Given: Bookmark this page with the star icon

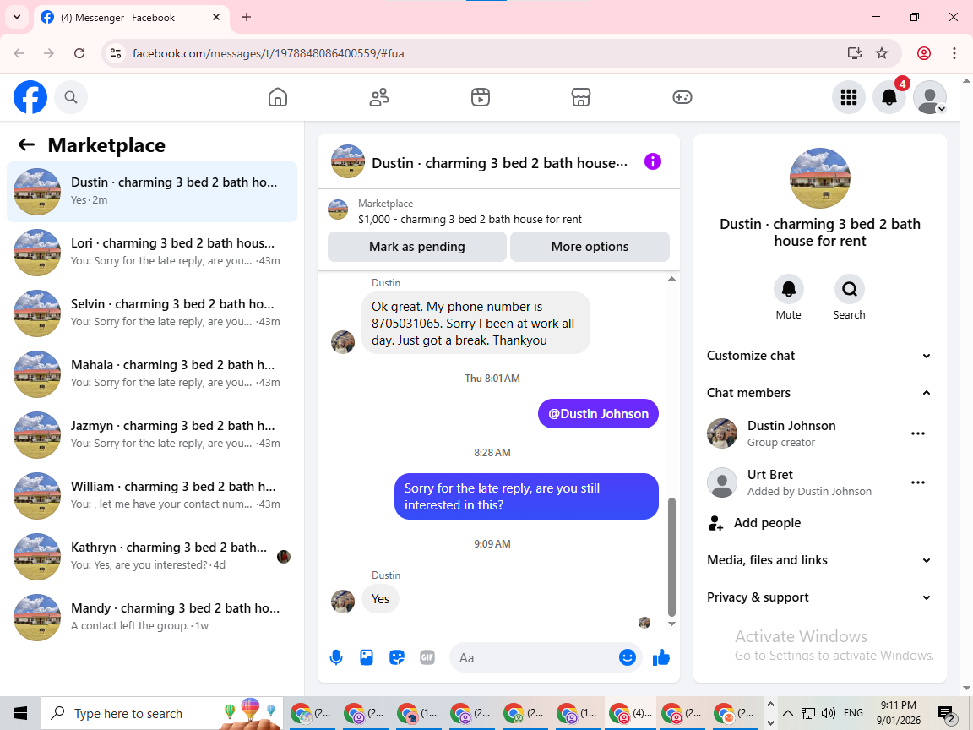Looking at the screenshot, I should point(882,53).
